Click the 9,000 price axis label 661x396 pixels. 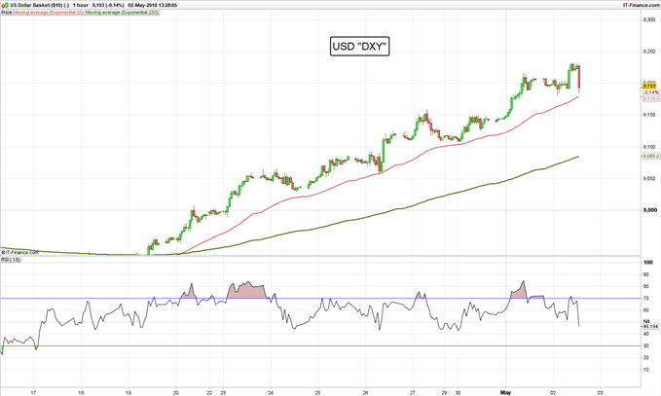pyautogui.click(x=650, y=210)
